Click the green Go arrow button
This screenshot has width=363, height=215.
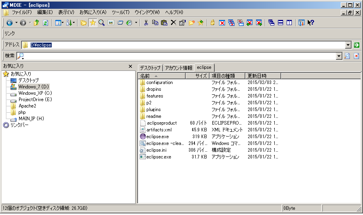coord(357,45)
